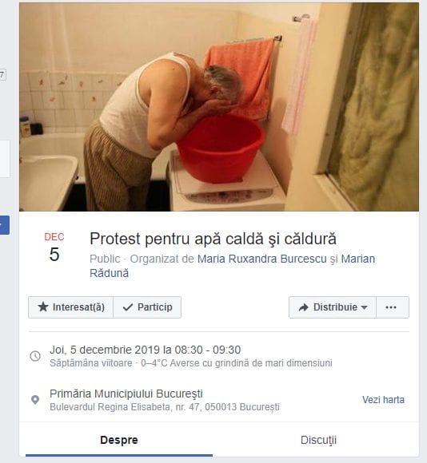Switch to the Discuţii tab
The image size is (427, 463).
(318, 440)
